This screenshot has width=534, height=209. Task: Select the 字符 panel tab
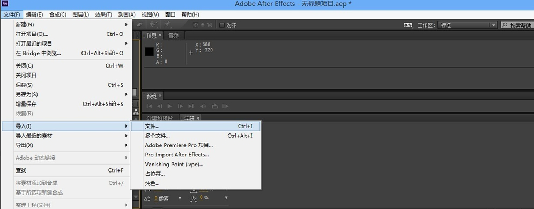pyautogui.click(x=189, y=118)
